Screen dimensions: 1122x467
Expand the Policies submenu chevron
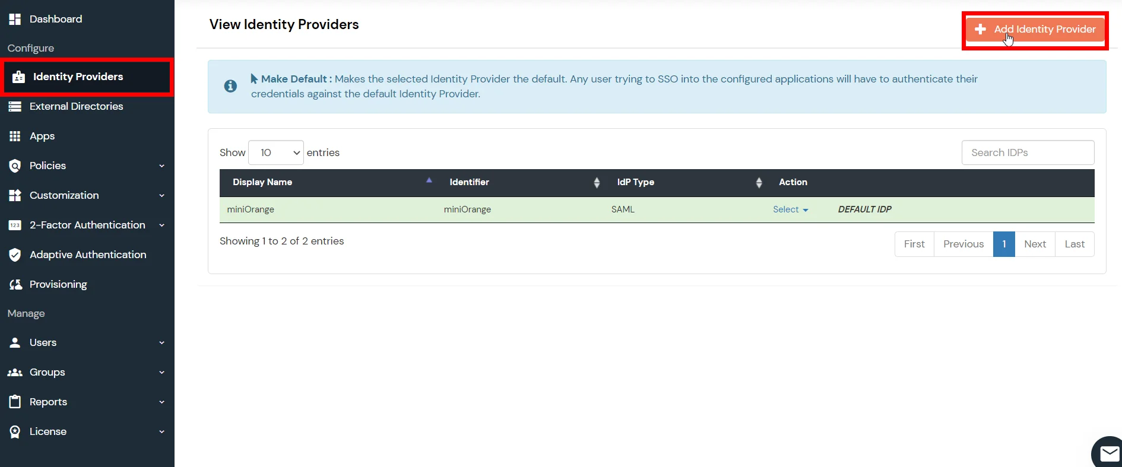(x=161, y=166)
